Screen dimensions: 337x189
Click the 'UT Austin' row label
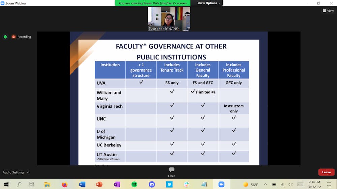(x=106, y=154)
